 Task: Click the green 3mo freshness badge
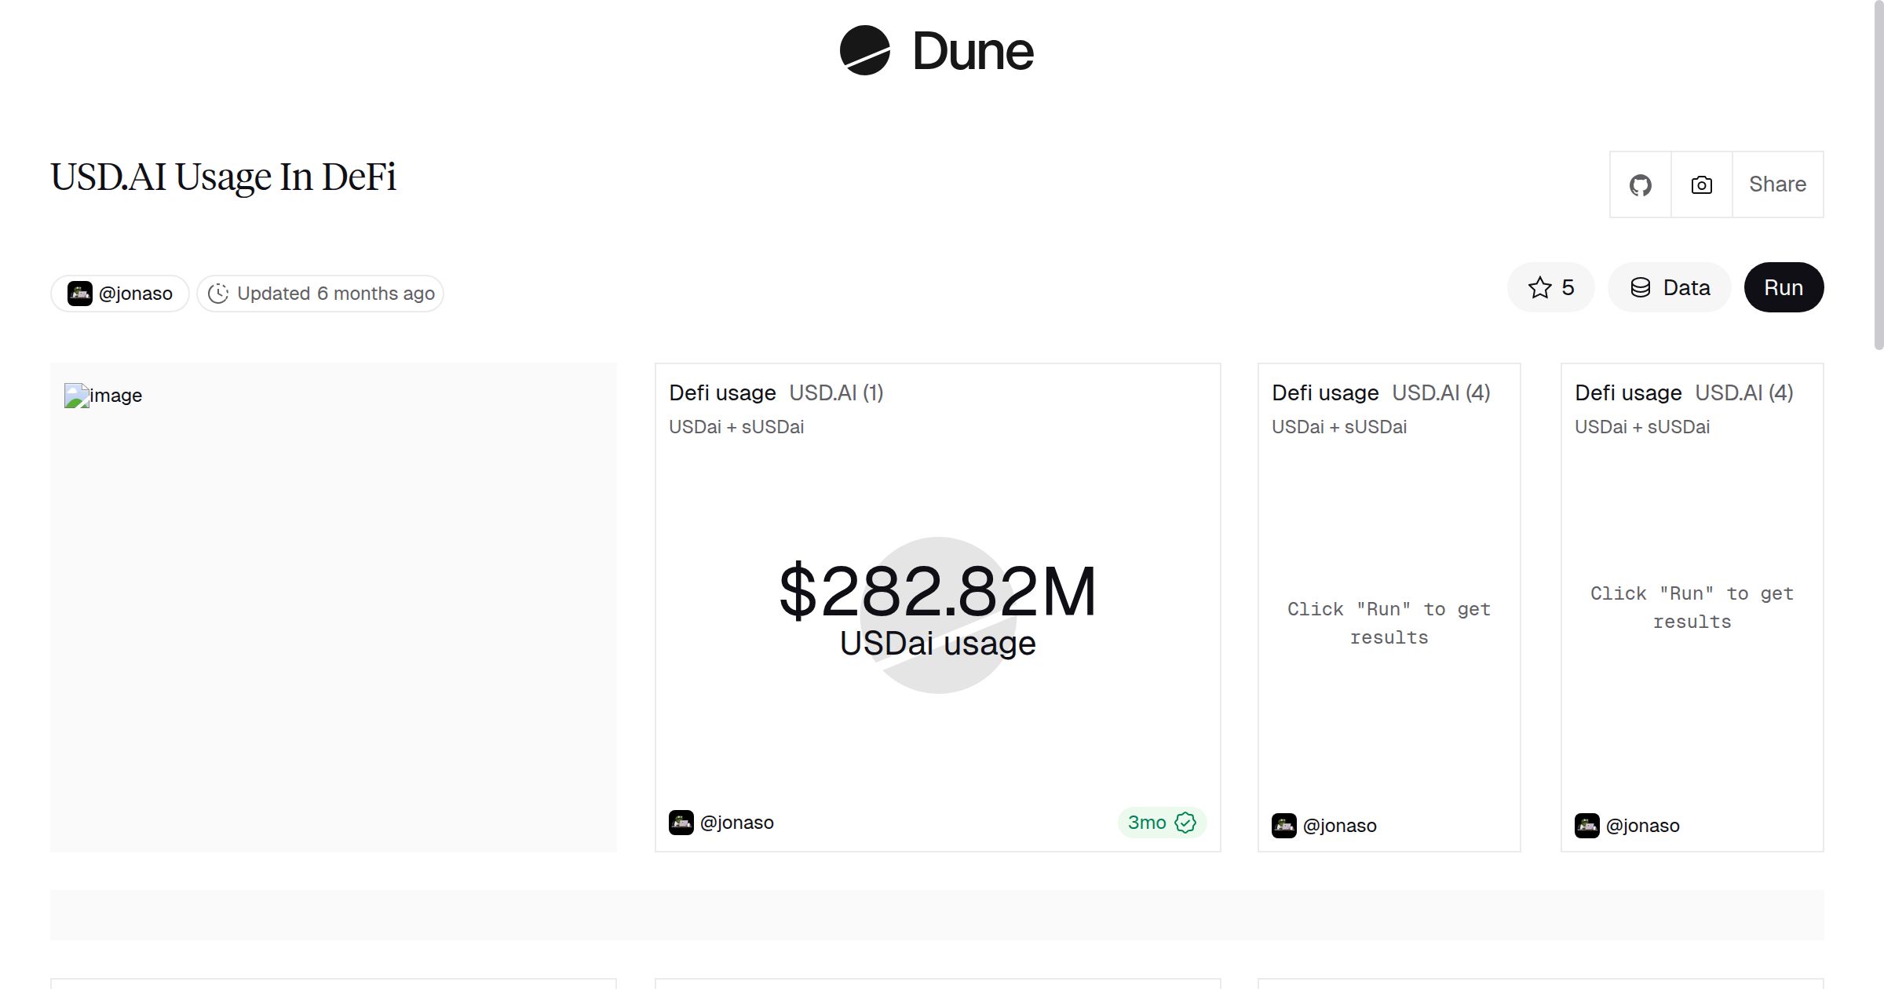[x=1160, y=823]
